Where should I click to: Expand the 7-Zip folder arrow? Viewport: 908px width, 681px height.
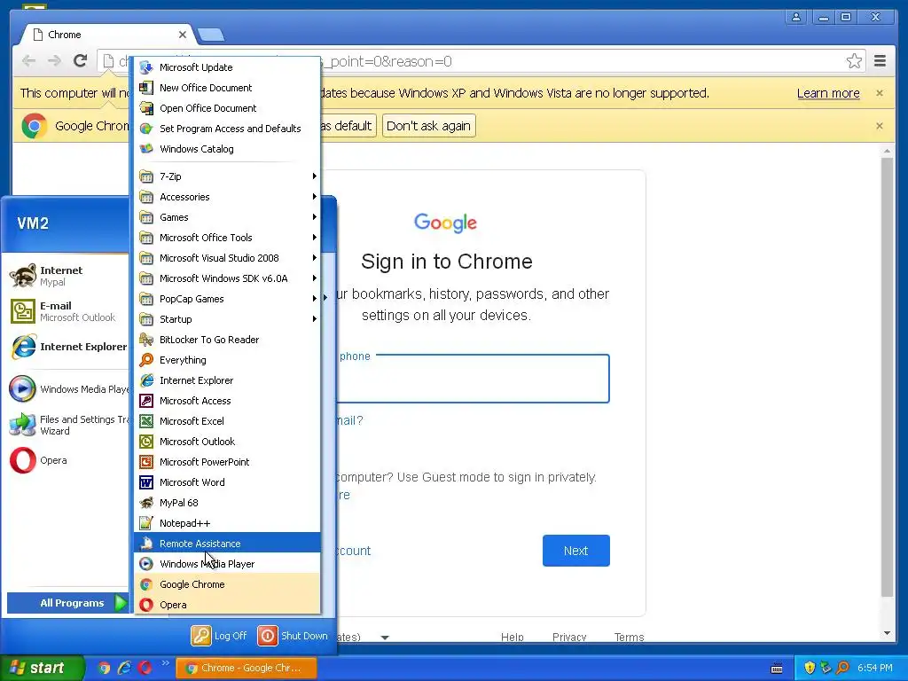[x=315, y=176]
